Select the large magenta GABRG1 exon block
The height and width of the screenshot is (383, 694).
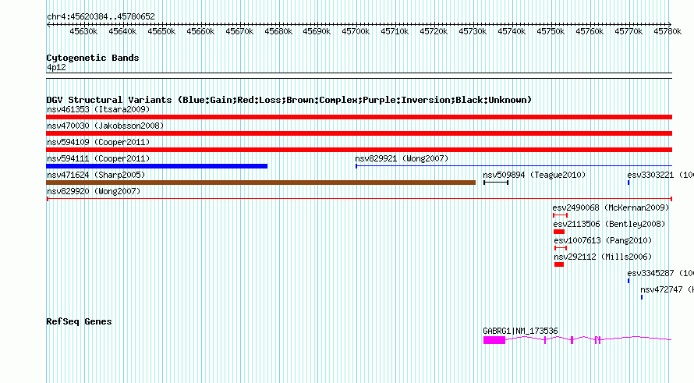pyautogui.click(x=494, y=340)
